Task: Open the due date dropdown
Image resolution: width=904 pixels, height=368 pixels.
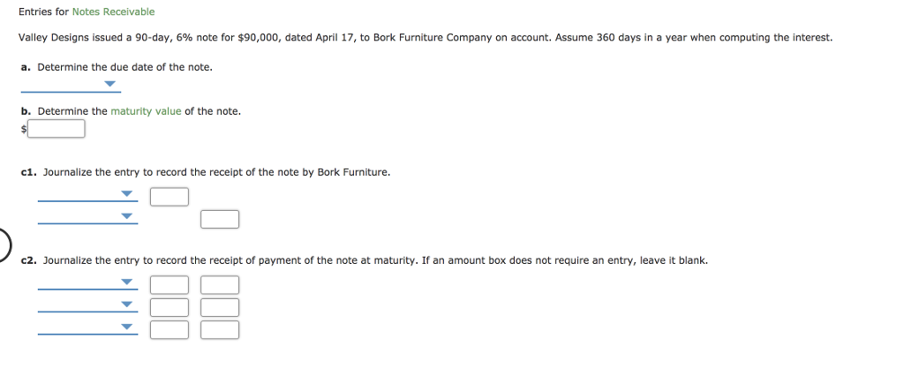Action: pyautogui.click(x=71, y=85)
